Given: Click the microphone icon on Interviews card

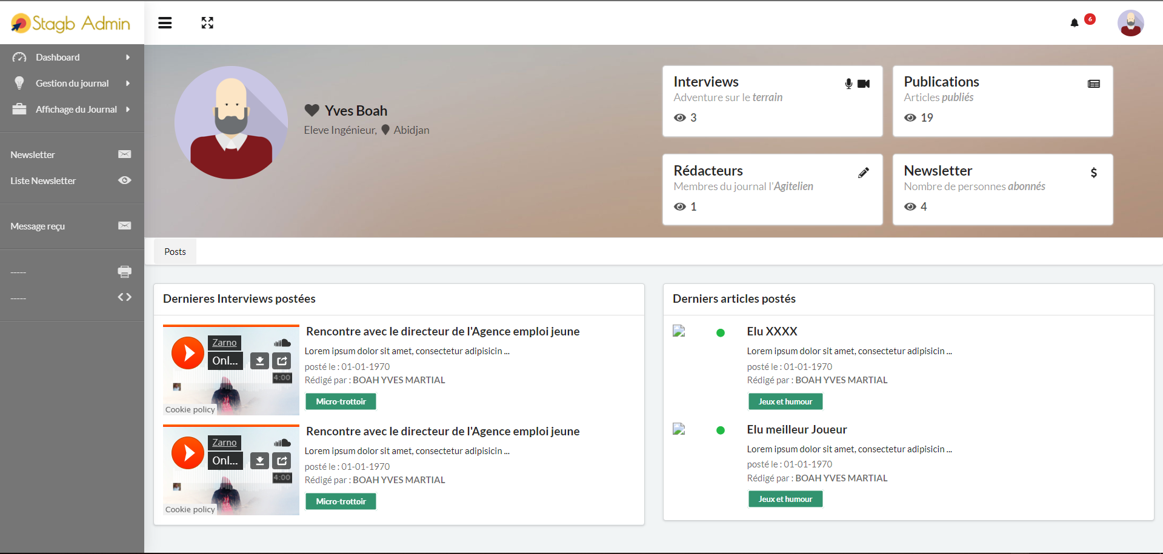Looking at the screenshot, I should click(x=848, y=84).
